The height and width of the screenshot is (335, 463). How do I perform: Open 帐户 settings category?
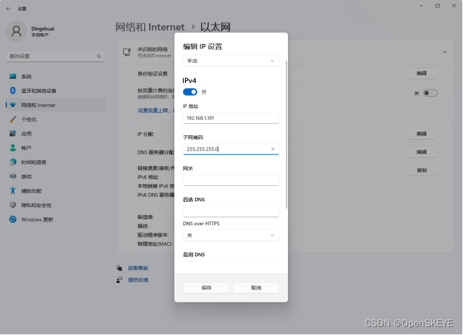click(55, 148)
